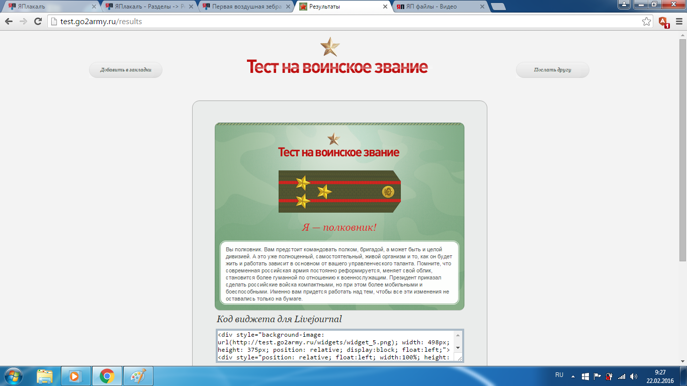Open Chrome menu hamburger icon

click(678, 22)
